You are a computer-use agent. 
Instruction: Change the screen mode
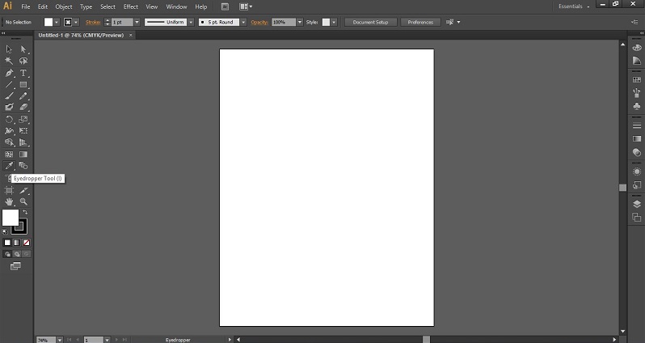point(15,265)
